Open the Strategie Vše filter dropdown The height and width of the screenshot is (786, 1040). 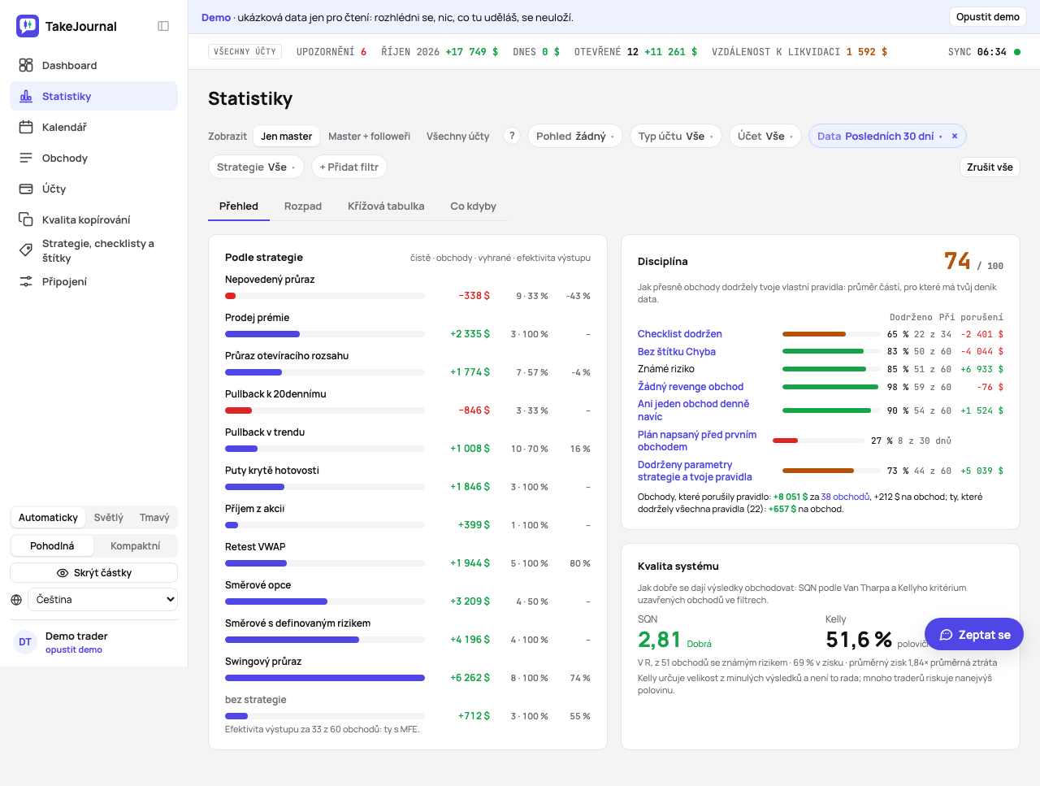256,167
